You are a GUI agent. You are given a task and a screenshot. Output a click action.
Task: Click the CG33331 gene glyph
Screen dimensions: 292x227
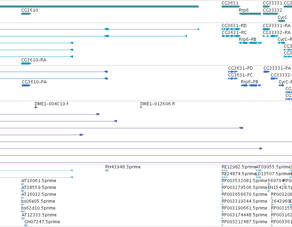click(267, 7)
